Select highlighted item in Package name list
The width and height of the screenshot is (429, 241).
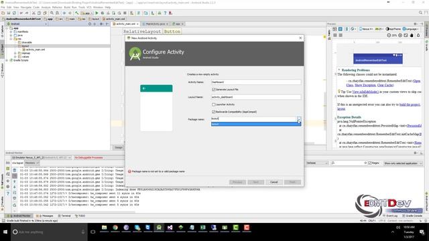(256, 124)
